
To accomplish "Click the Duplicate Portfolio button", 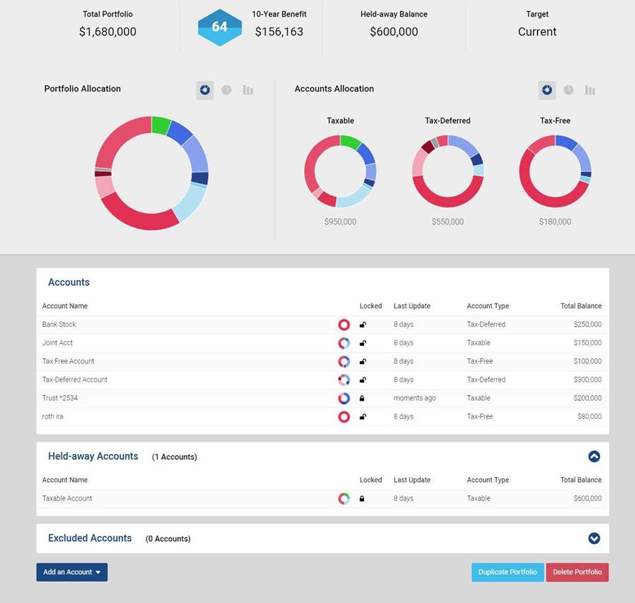I will [x=507, y=572].
